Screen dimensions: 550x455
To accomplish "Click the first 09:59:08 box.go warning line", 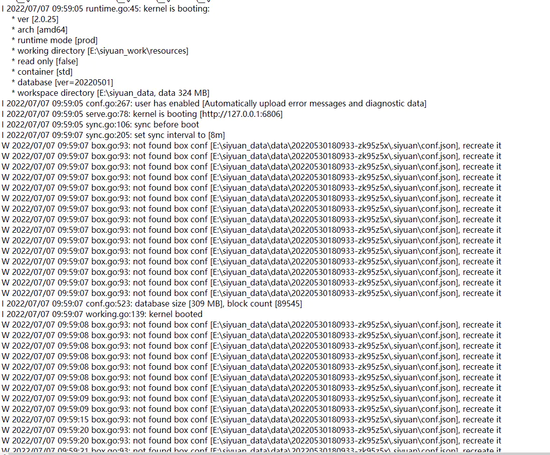I will (x=252, y=325).
